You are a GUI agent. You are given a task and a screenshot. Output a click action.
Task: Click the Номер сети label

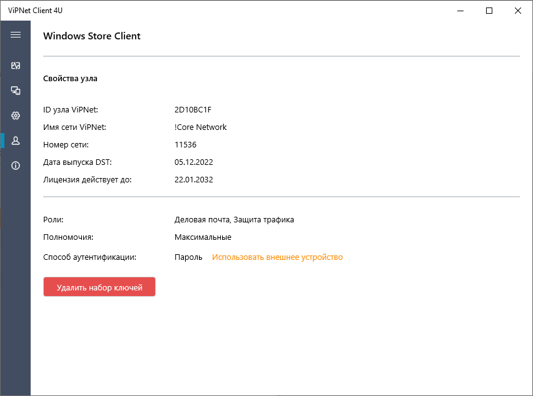(x=66, y=145)
